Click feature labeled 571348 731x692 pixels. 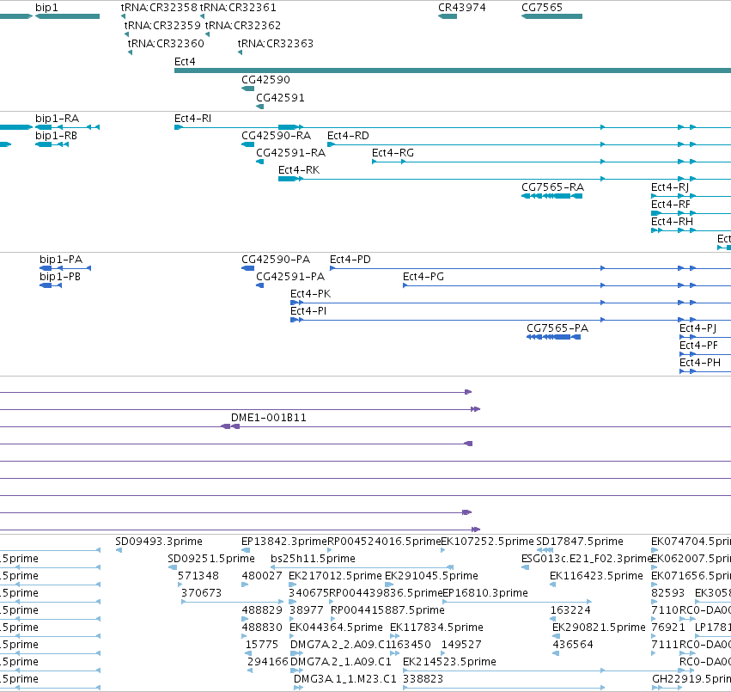[198, 576]
